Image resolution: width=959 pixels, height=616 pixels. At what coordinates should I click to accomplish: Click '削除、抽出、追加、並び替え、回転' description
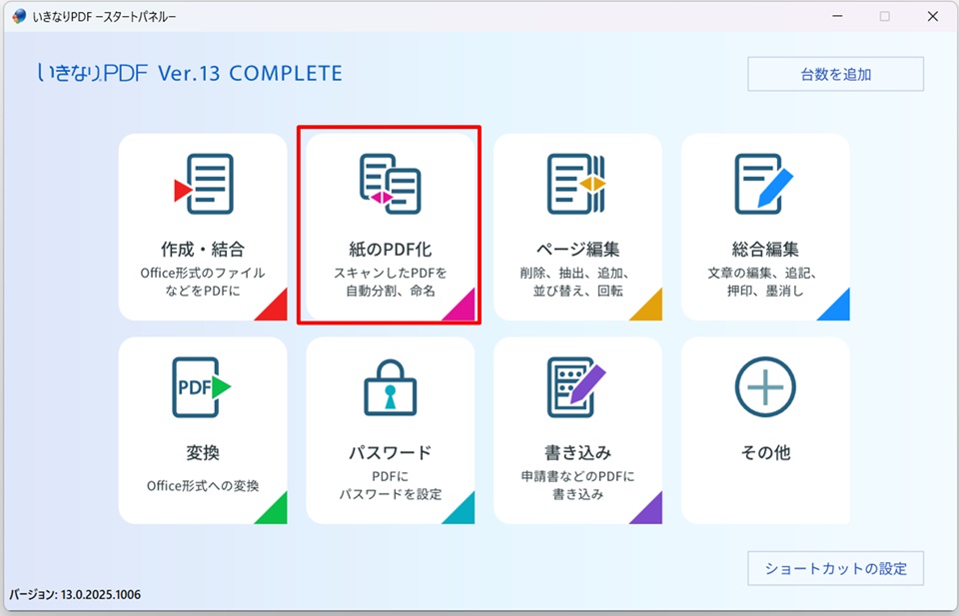[577, 283]
